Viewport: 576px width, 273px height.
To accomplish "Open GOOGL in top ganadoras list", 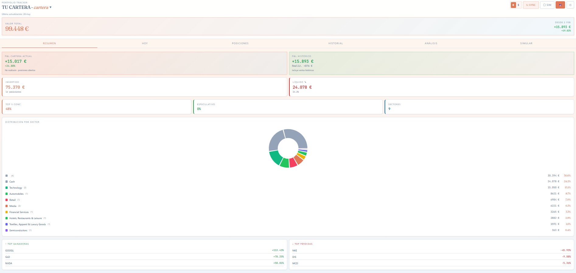I will point(145,250).
